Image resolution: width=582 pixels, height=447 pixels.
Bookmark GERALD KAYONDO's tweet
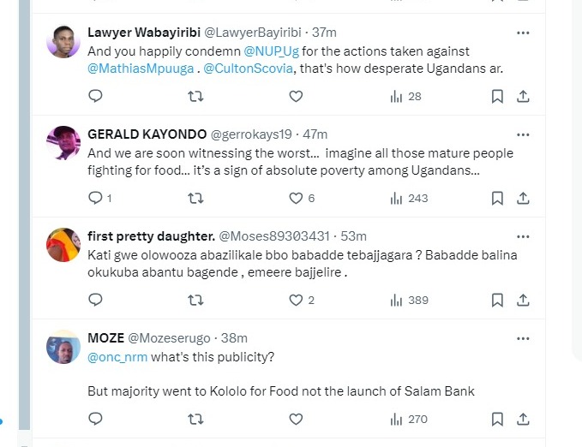click(496, 198)
